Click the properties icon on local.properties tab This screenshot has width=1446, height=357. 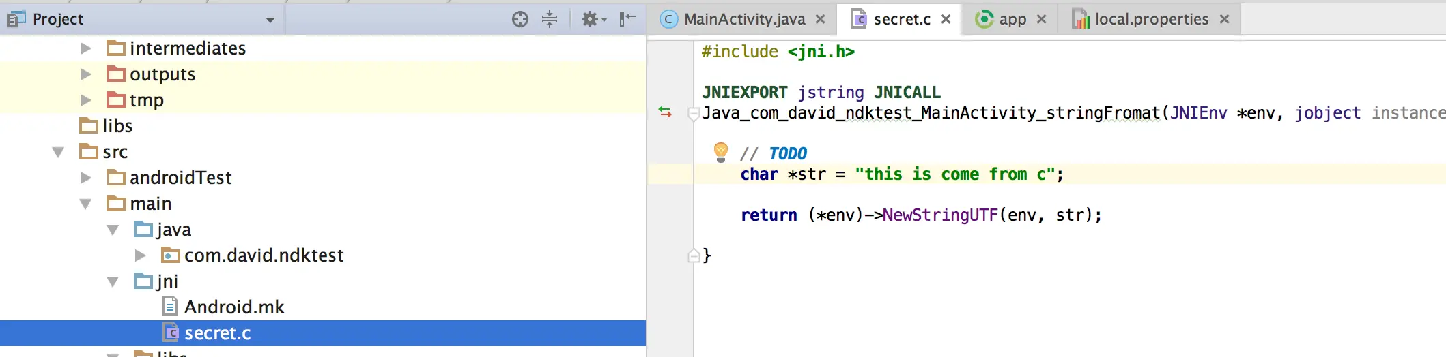pos(1080,19)
